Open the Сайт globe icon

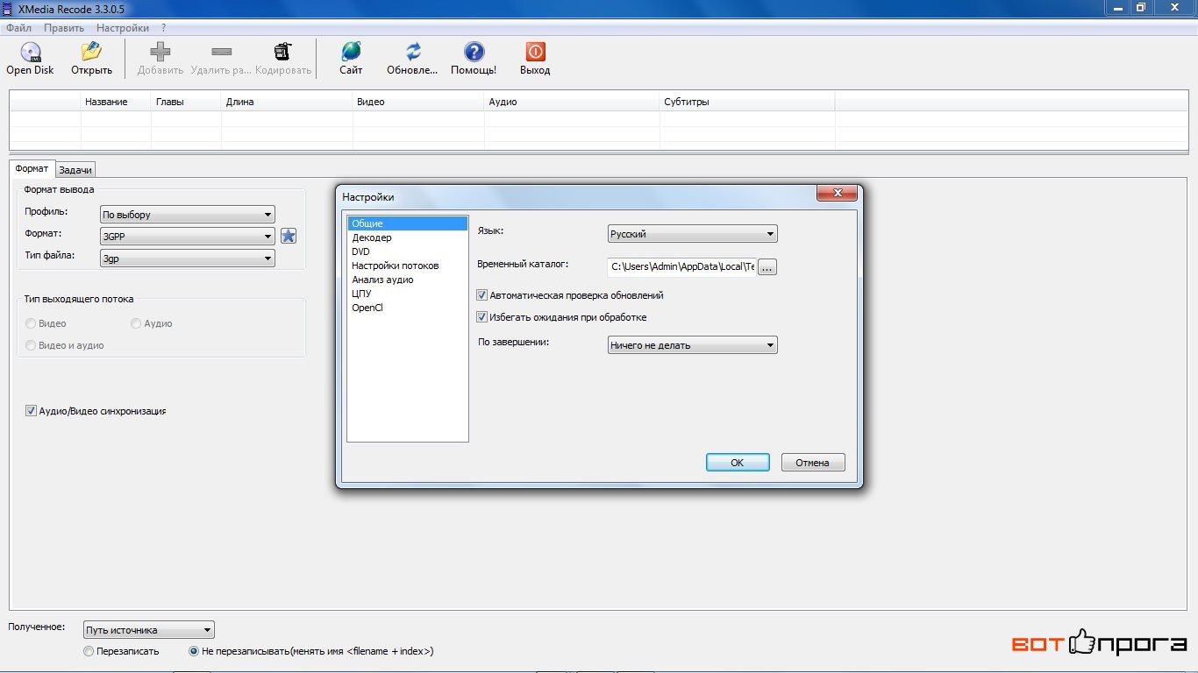point(351,52)
